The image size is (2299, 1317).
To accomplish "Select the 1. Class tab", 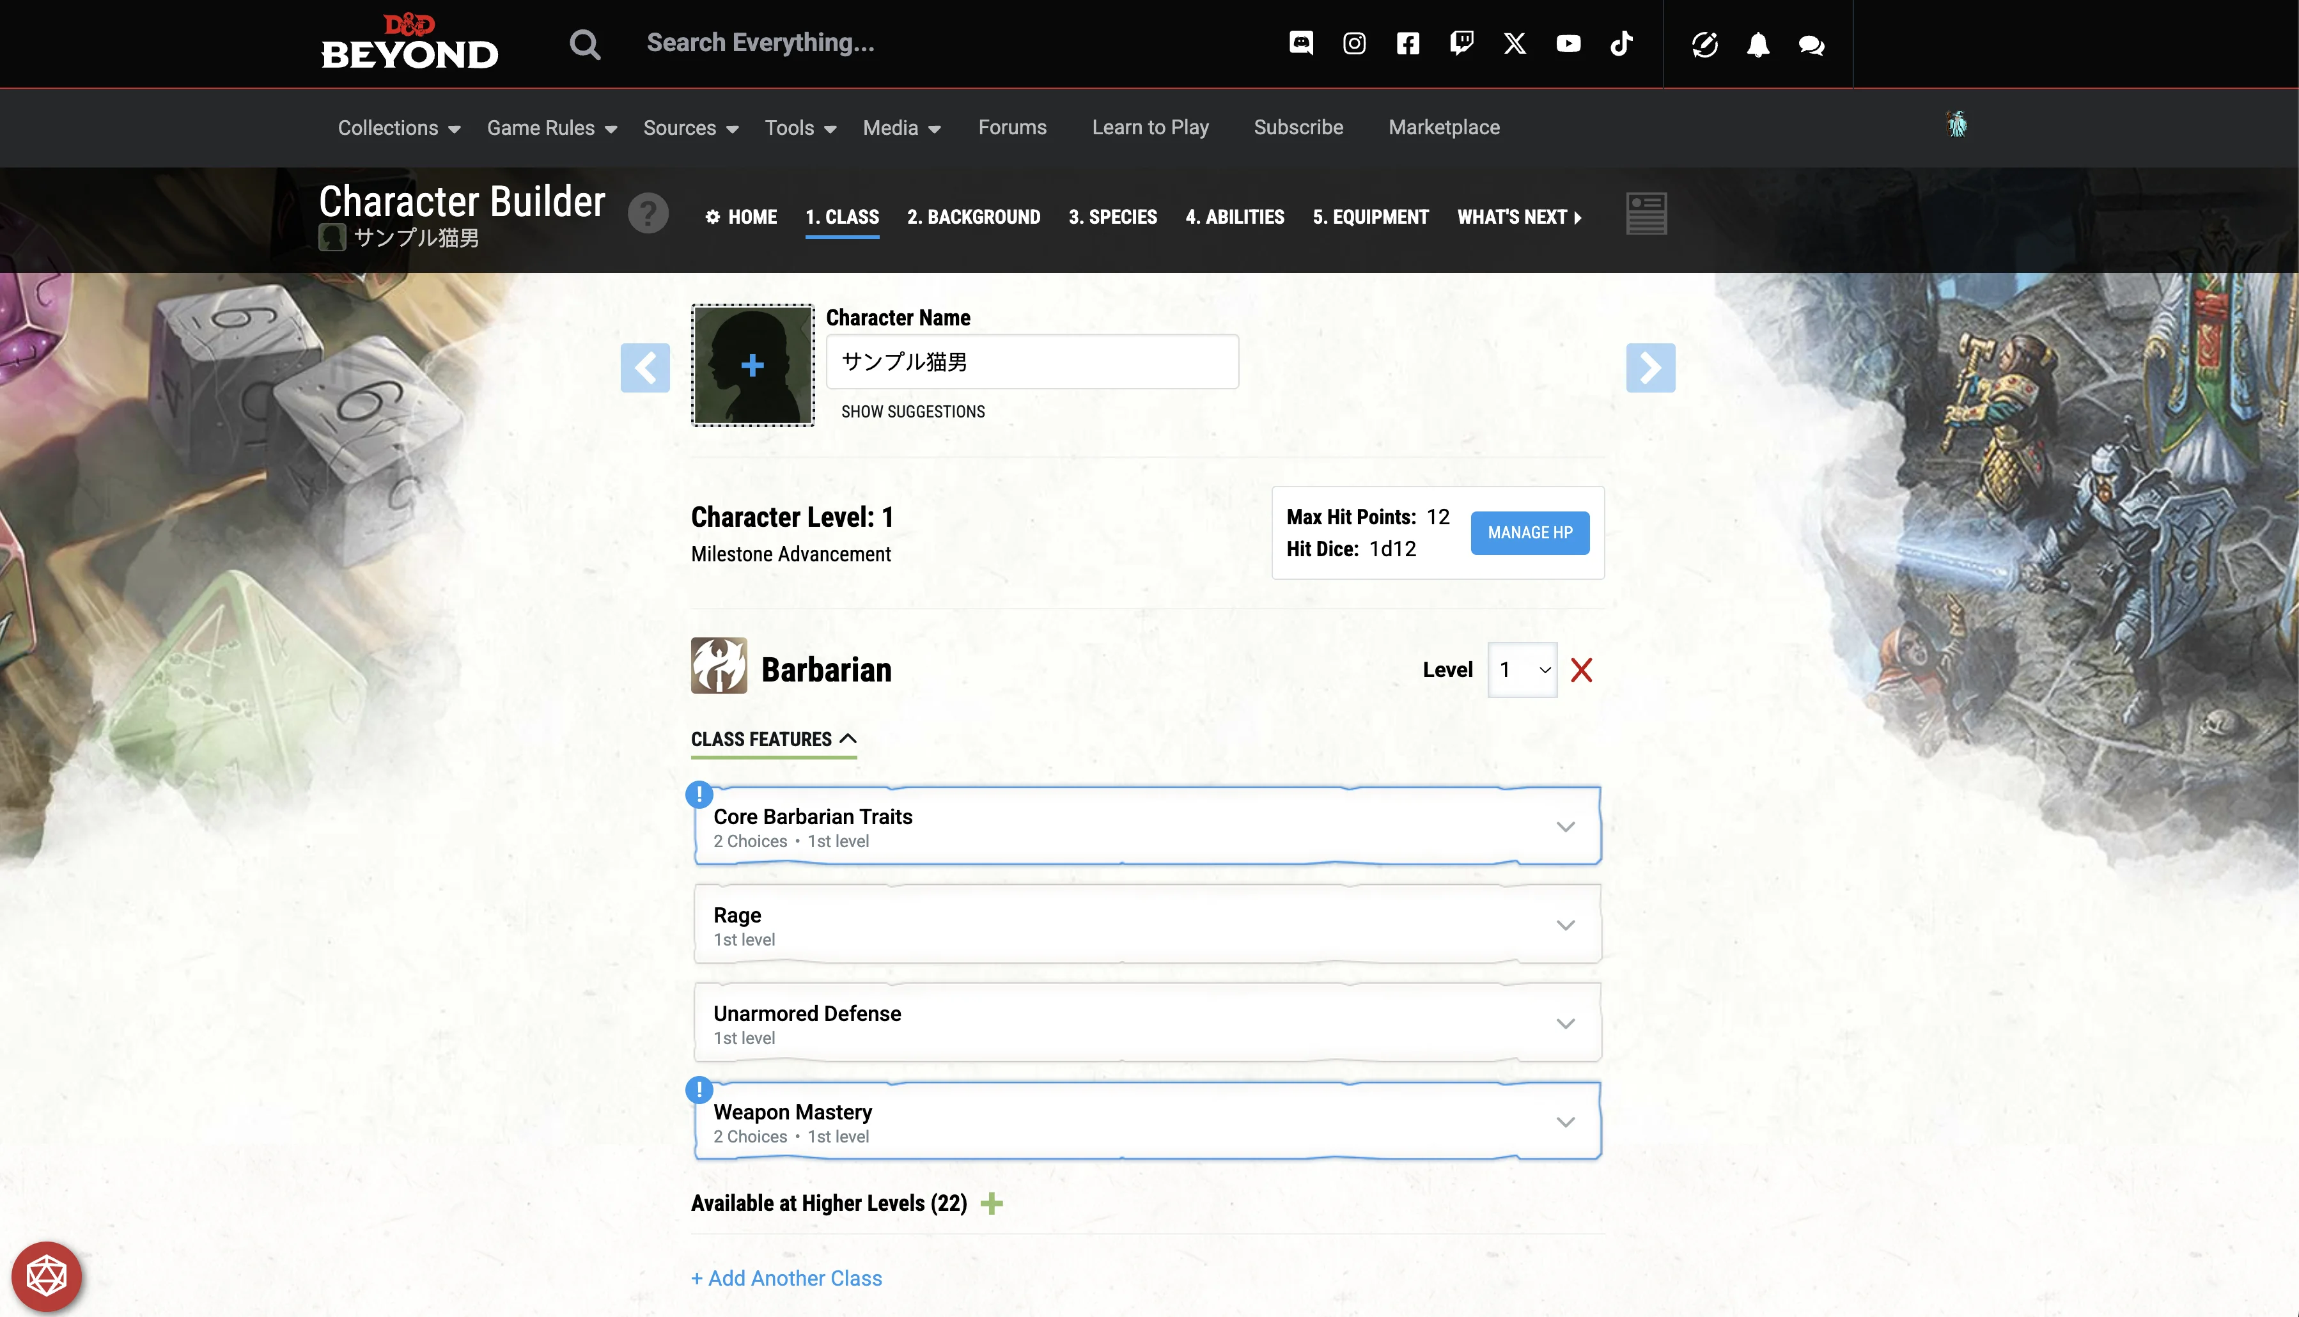I will (x=842, y=217).
